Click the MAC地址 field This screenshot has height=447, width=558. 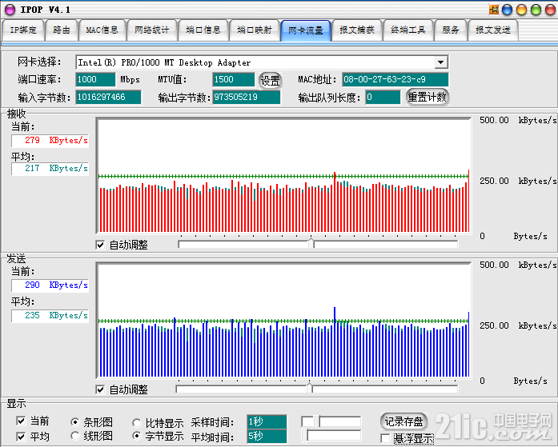[x=395, y=80]
